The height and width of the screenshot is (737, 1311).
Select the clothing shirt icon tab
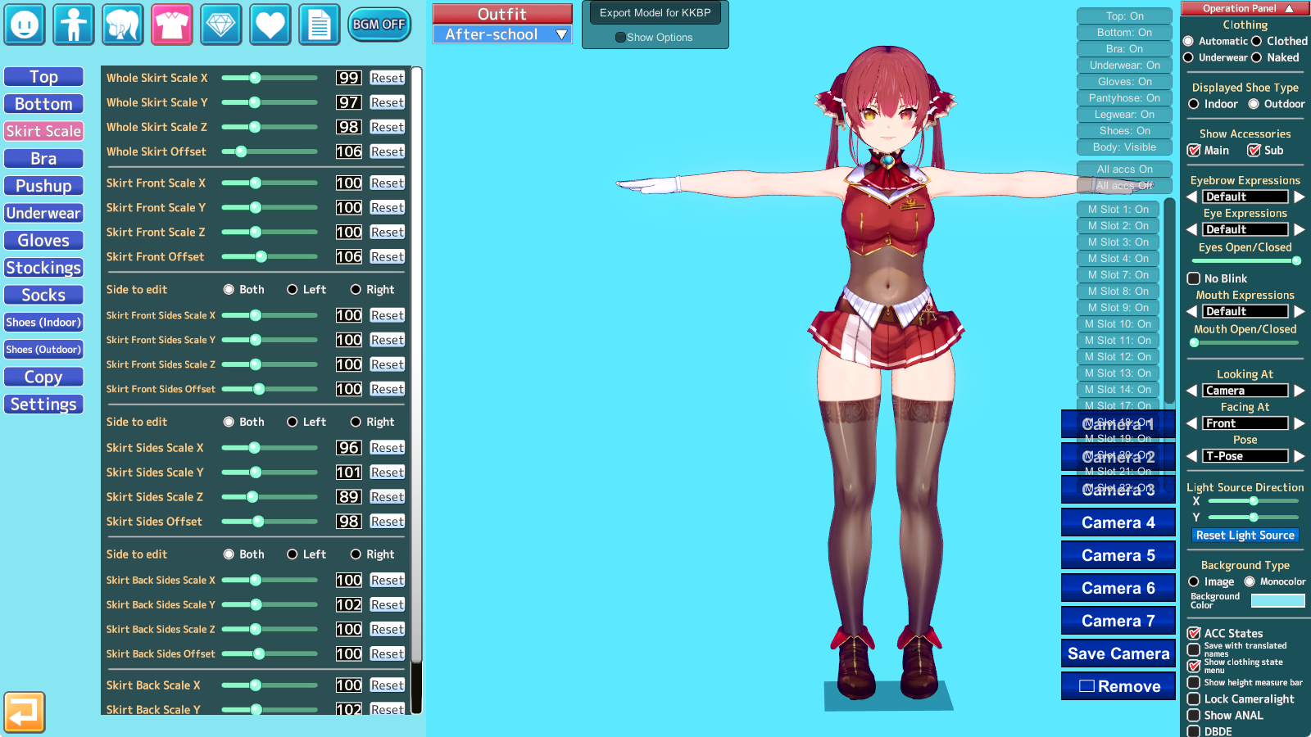point(172,25)
